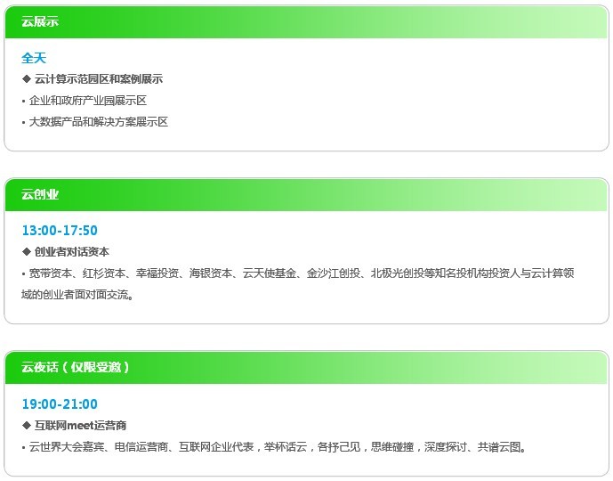Click the diamond bullet beside 创业者对话资本
This screenshot has height=481, width=613.
(26, 252)
